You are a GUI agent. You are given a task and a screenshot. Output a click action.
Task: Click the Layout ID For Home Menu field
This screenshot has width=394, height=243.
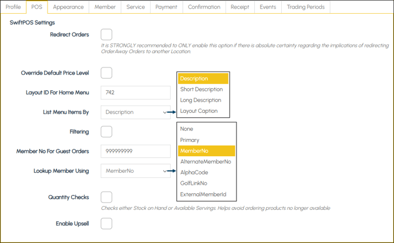[x=135, y=93]
